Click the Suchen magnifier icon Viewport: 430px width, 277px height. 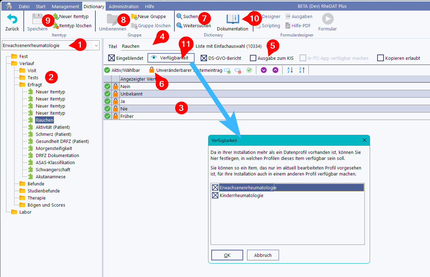point(179,17)
